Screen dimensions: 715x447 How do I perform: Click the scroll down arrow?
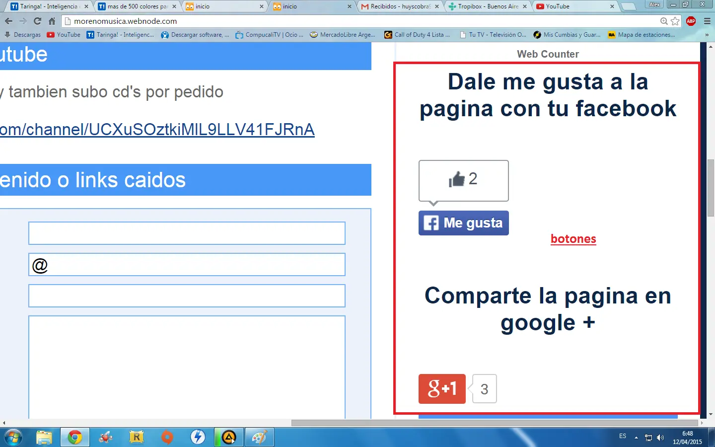tap(711, 414)
